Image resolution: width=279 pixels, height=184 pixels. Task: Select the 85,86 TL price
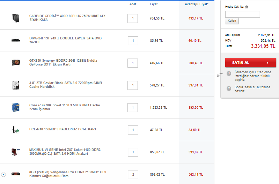(x=156, y=41)
